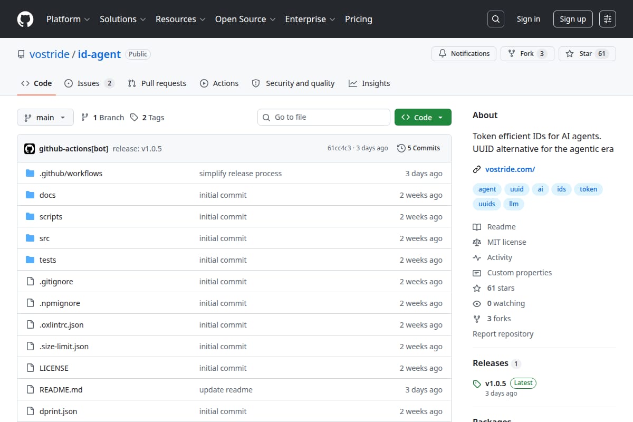Screen dimensions: 633x422
Task: Open commit hash 61cc4c3
Action: [x=339, y=148]
